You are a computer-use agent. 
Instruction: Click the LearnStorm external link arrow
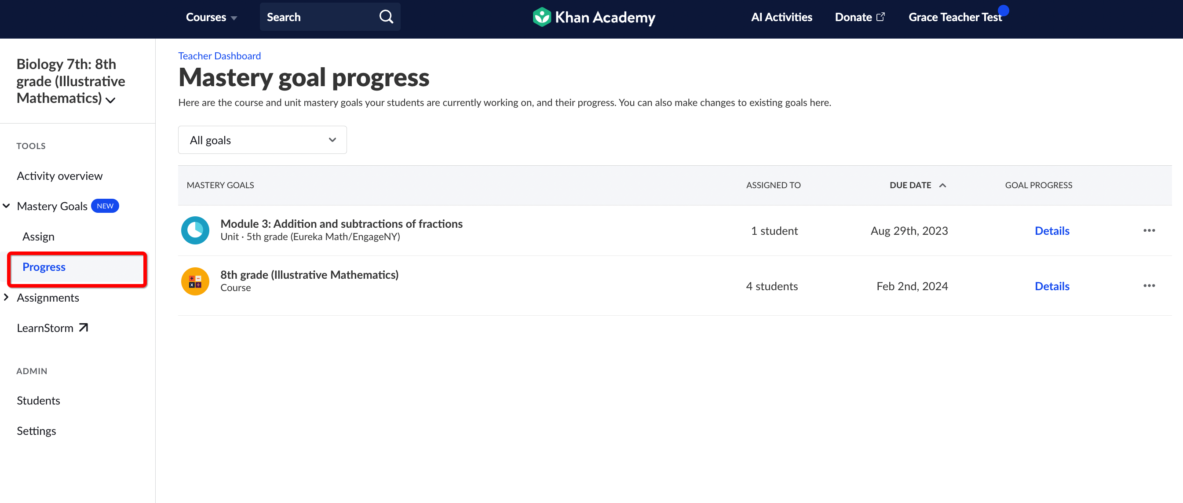tap(84, 327)
